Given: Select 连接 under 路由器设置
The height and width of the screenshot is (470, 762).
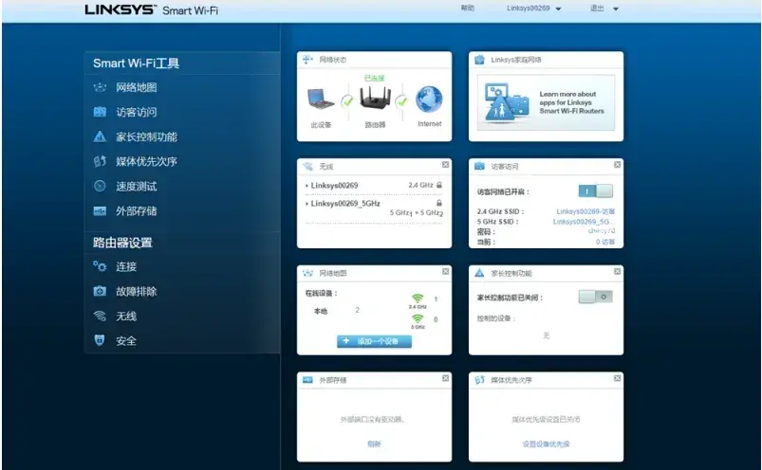Looking at the screenshot, I should (126, 267).
